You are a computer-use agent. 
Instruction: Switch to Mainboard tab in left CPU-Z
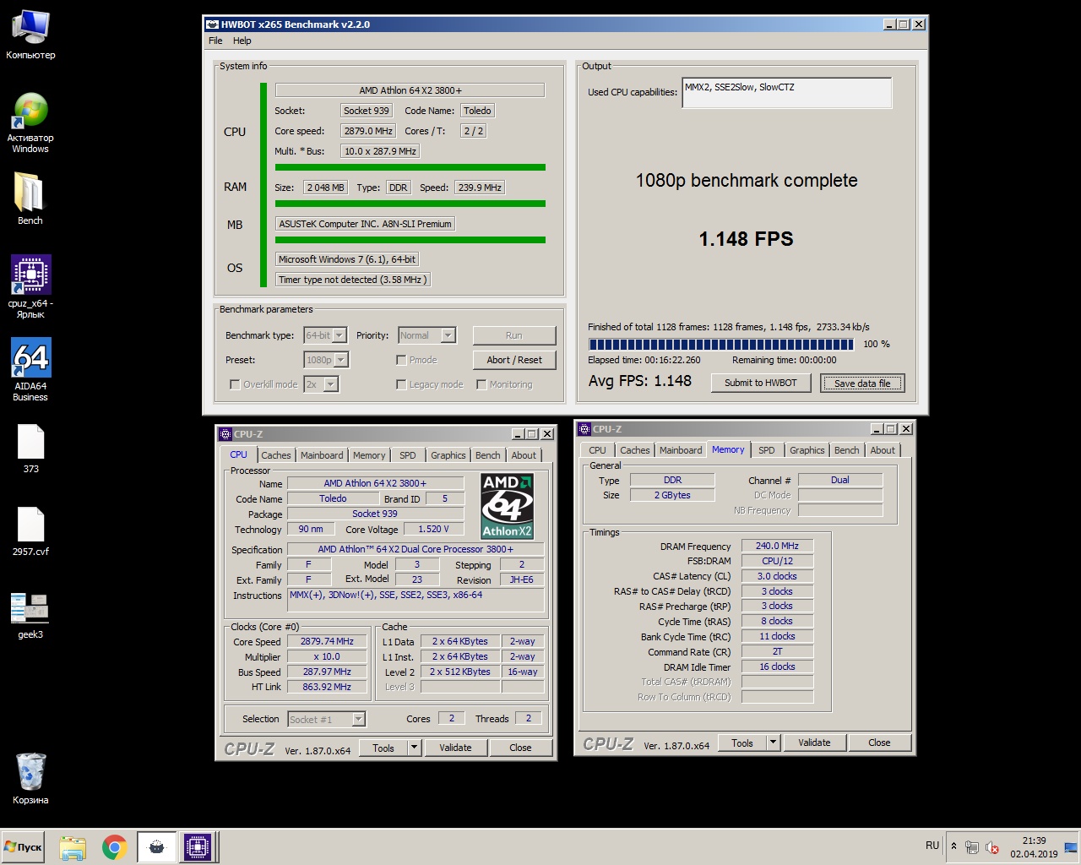tap(322, 455)
